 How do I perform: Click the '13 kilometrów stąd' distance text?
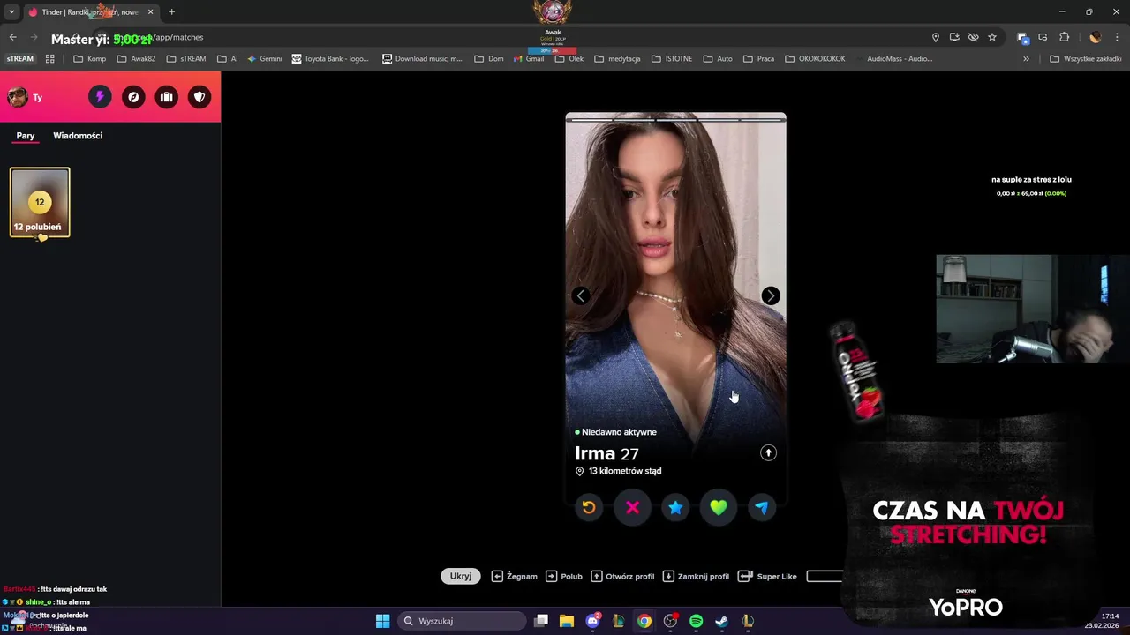tap(625, 471)
